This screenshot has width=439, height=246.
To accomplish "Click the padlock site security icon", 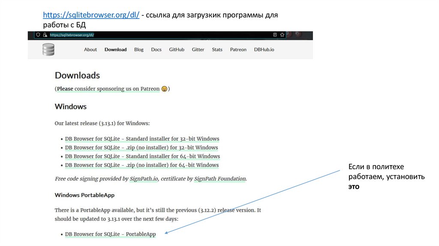I will pyautogui.click(x=45, y=35).
